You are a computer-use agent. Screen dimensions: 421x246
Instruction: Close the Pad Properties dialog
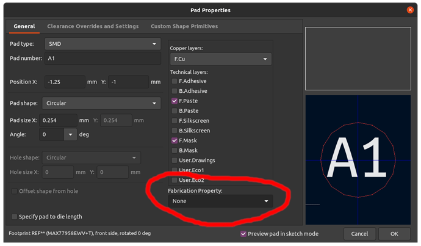[x=410, y=10]
